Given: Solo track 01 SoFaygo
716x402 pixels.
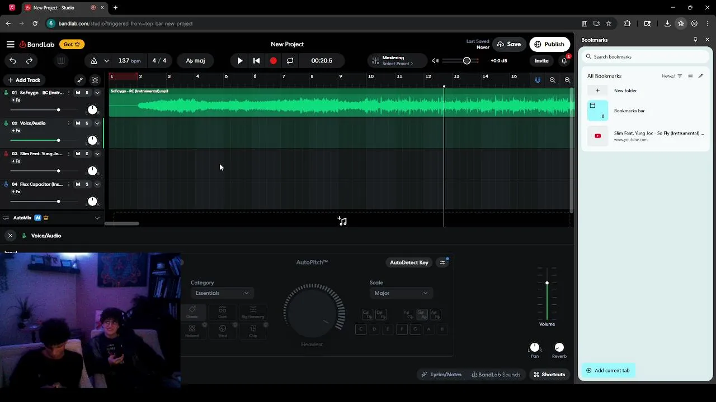Looking at the screenshot, I should click(87, 93).
